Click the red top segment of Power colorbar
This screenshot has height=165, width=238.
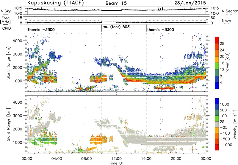pos(217,40)
